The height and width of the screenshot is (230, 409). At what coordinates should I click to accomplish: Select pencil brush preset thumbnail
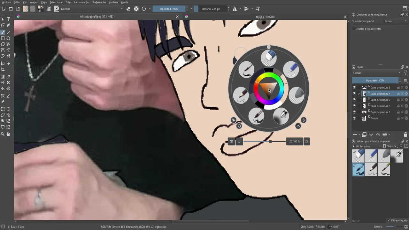(371, 169)
